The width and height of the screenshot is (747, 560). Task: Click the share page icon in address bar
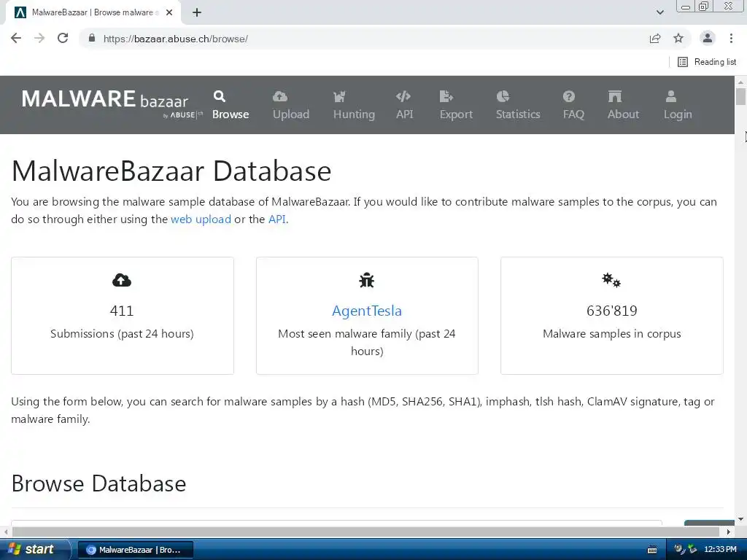(655, 39)
